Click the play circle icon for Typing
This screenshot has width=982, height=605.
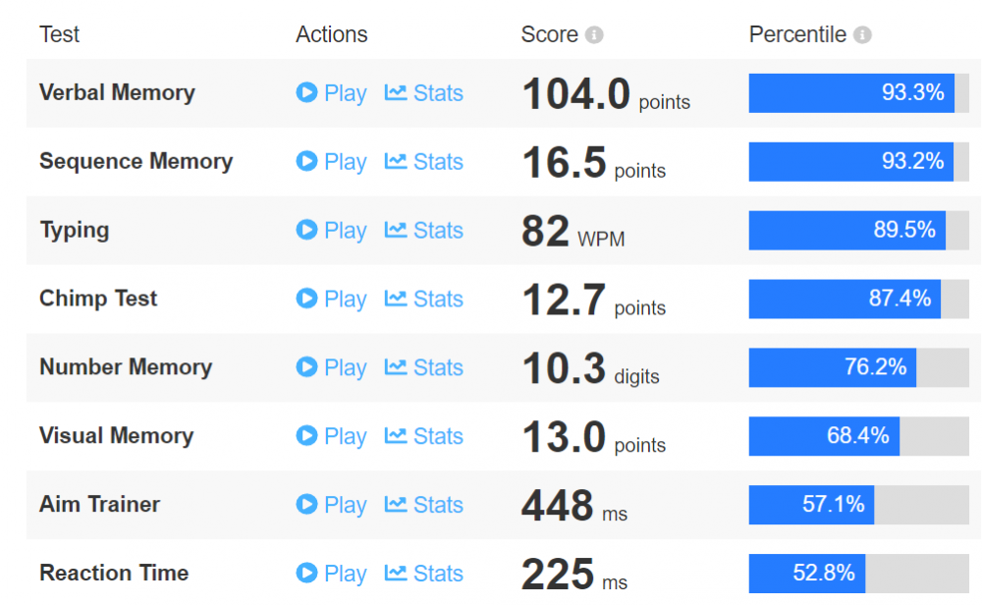(306, 230)
